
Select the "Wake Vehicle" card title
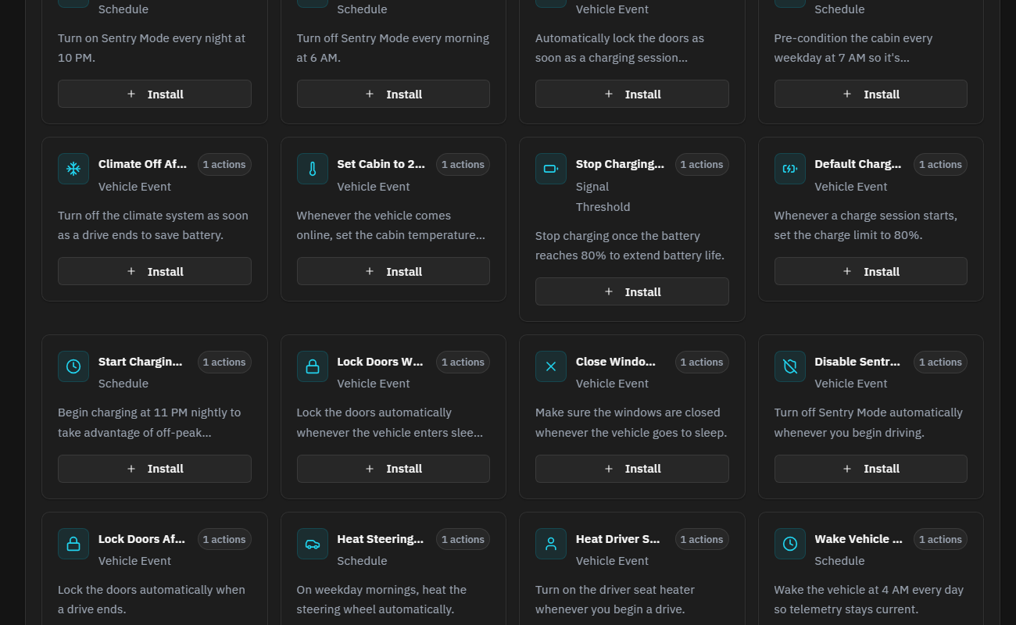[859, 539]
